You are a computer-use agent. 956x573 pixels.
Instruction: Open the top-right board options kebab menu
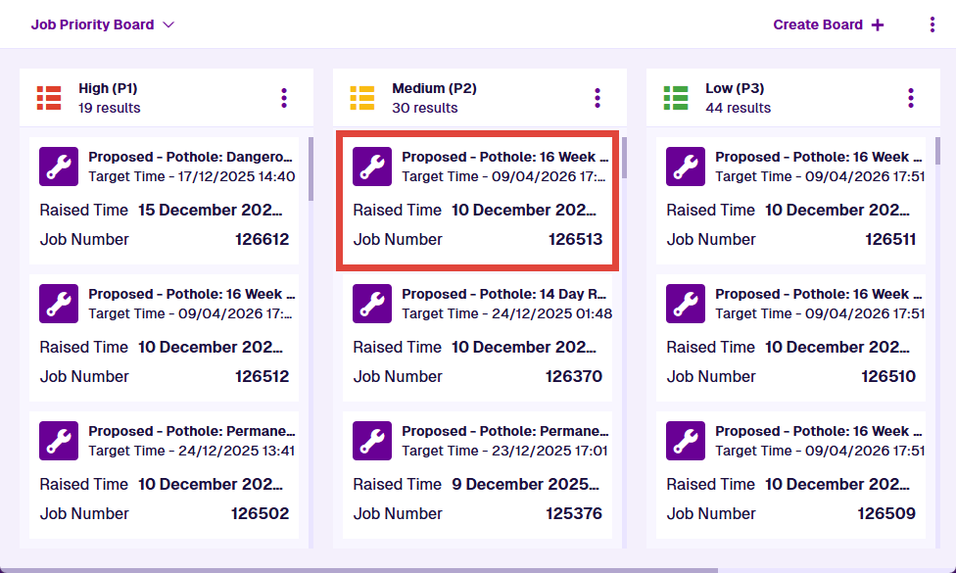(932, 24)
